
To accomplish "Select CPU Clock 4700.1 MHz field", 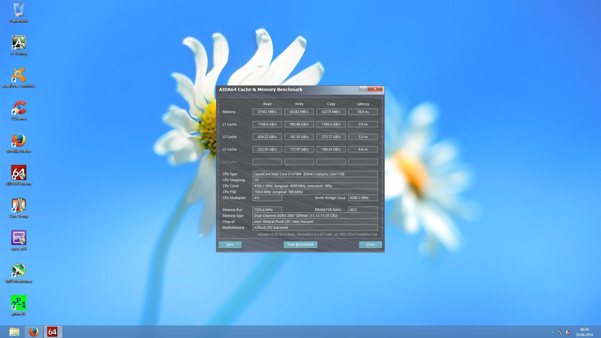I will click(315, 186).
